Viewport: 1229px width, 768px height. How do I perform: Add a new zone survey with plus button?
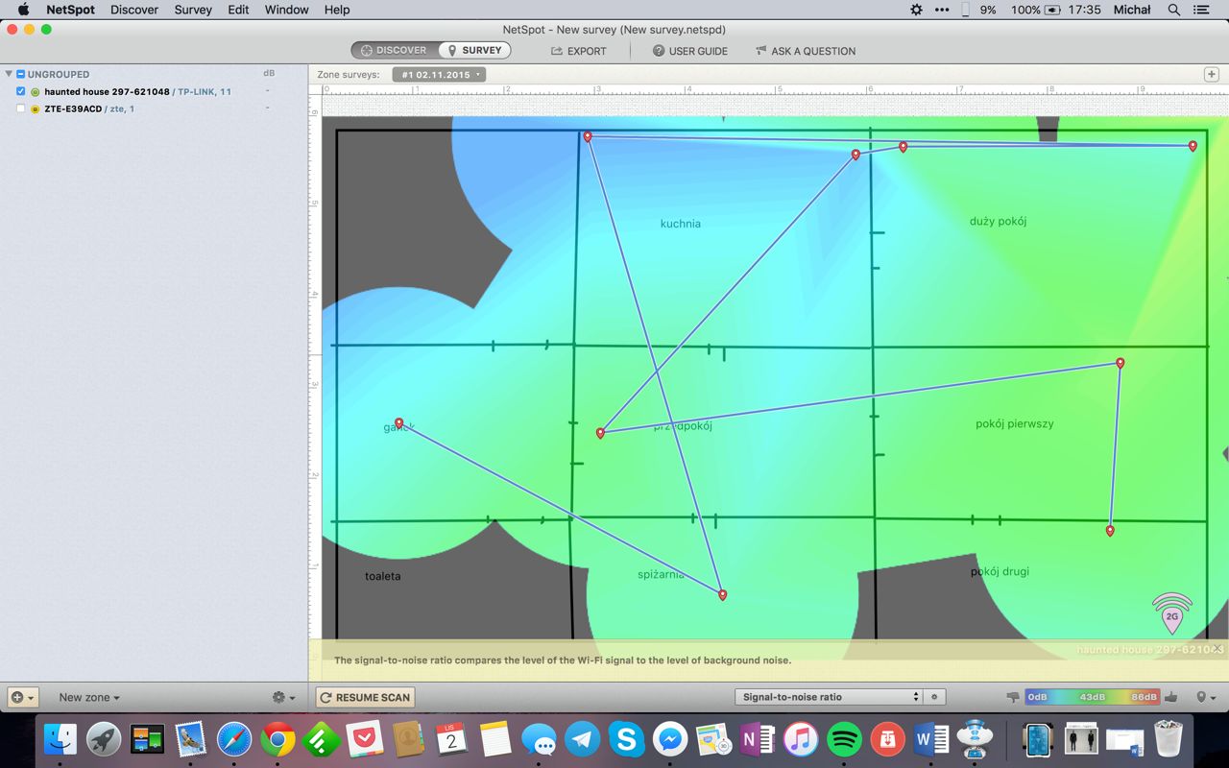(1211, 74)
